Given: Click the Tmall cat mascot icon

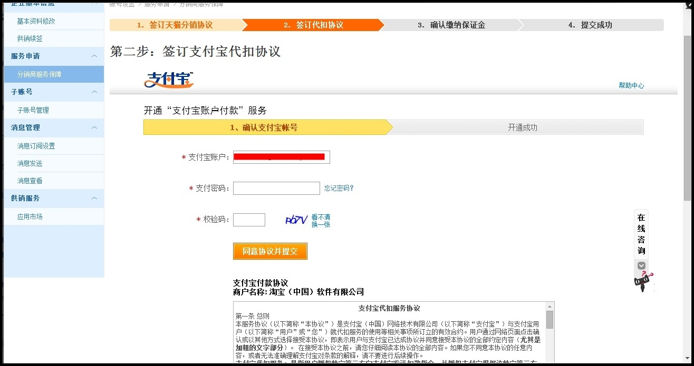Looking at the screenshot, I should pos(643,282).
